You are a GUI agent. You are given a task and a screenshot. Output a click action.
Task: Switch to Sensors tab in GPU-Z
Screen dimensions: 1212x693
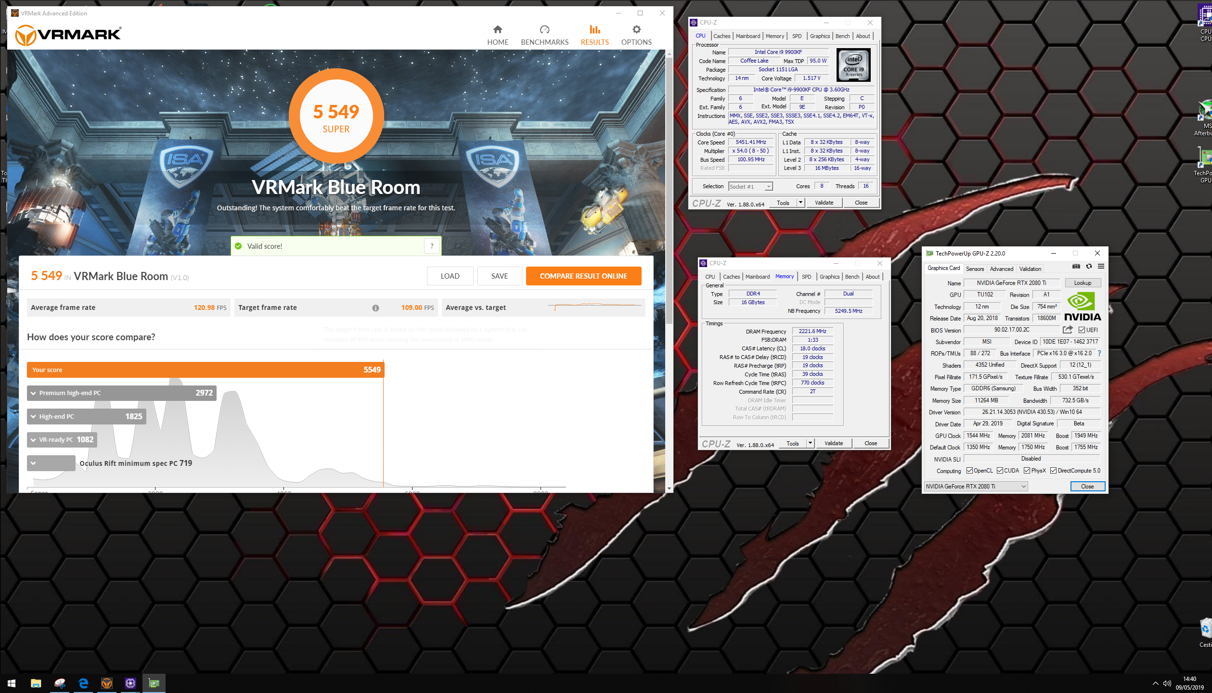point(975,269)
